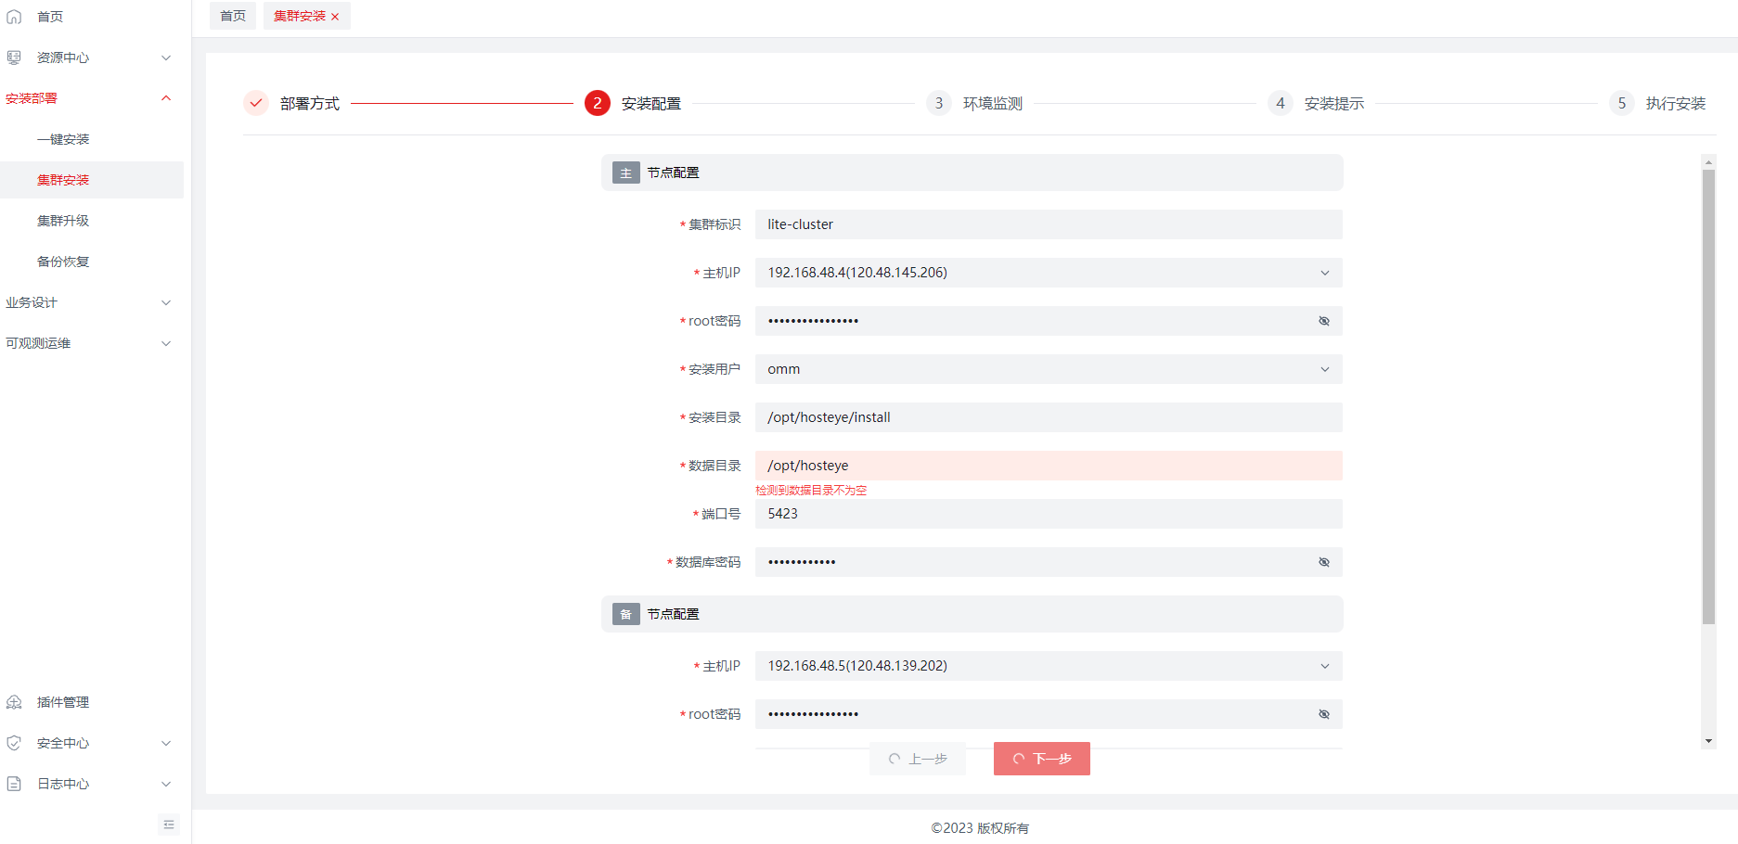Click the vertical scrollbar of the form

point(1708,397)
